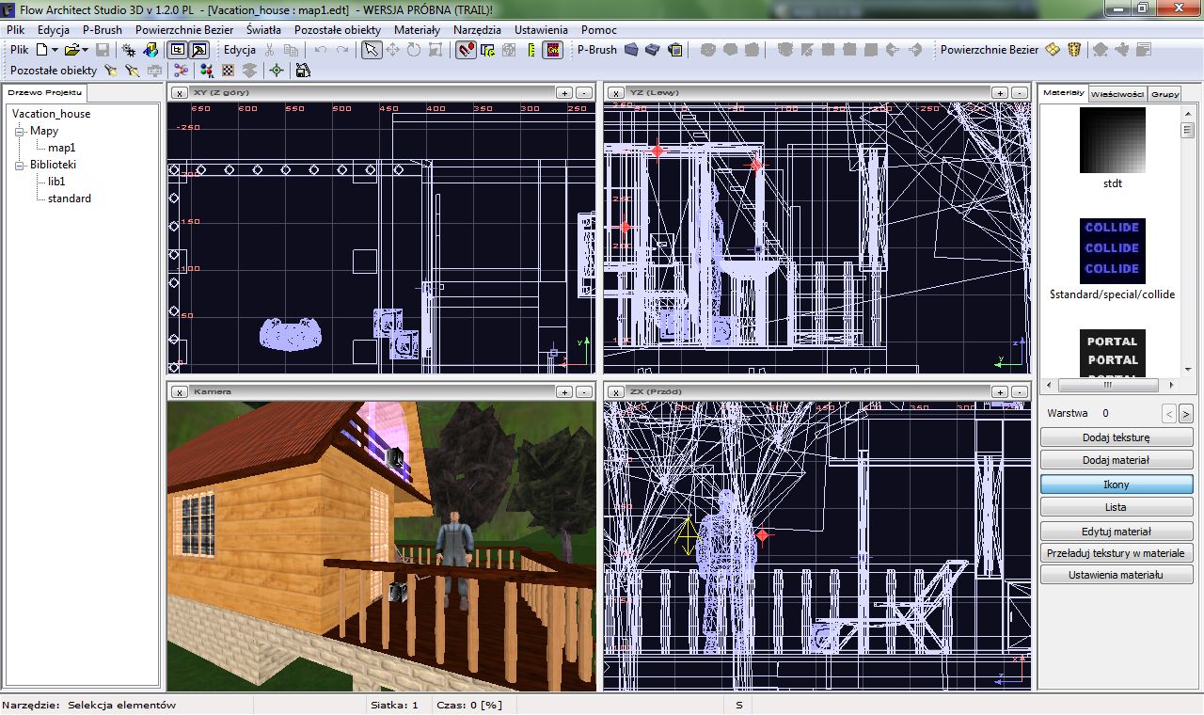Select map1 in the project tree
This screenshot has height=715, width=1204.
pyautogui.click(x=62, y=148)
